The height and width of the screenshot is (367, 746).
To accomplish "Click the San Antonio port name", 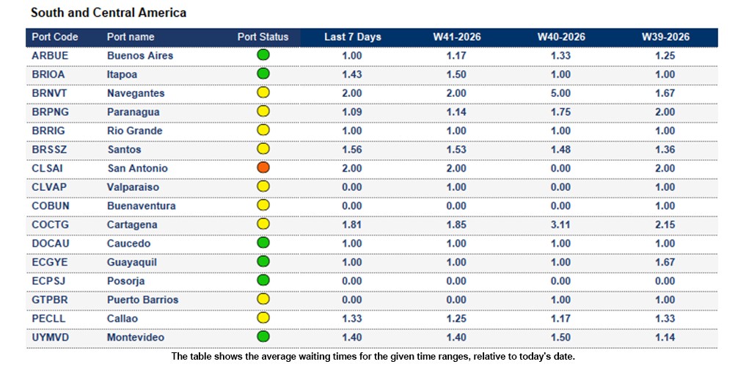I will tap(137, 169).
